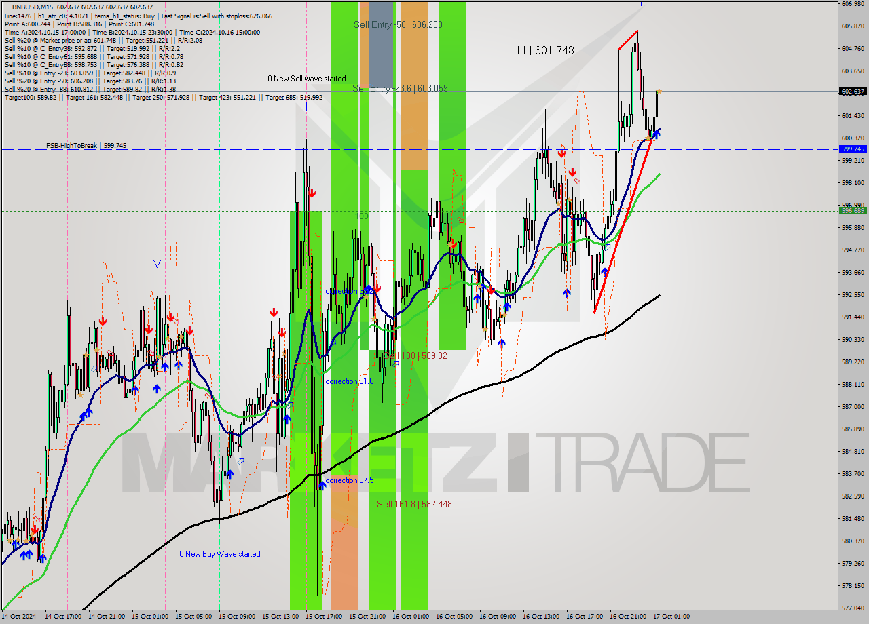Screen dimensions: 869x624
Task: Click the '16 Oct 09:00' time axis label
Action: [498, 617]
